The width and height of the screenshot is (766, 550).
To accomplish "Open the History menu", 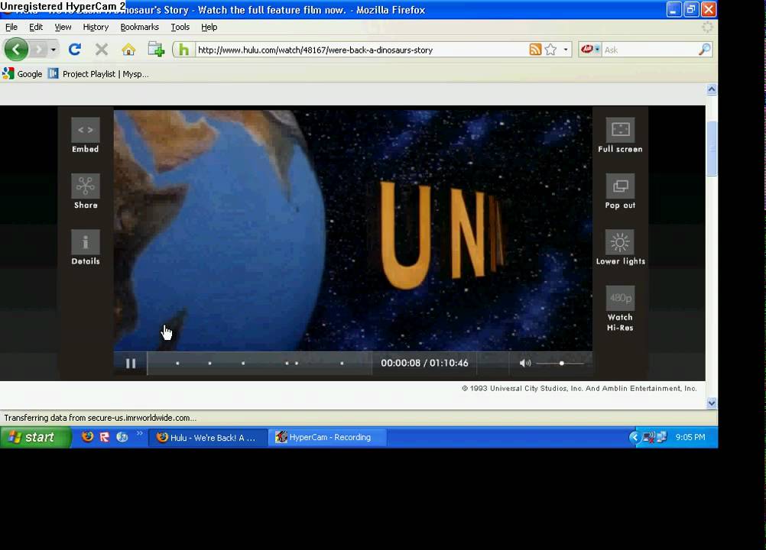I will [96, 27].
